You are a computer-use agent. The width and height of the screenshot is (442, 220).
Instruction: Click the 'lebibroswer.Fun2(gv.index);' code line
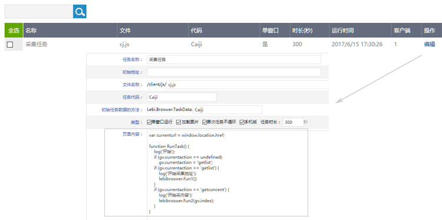(186, 201)
